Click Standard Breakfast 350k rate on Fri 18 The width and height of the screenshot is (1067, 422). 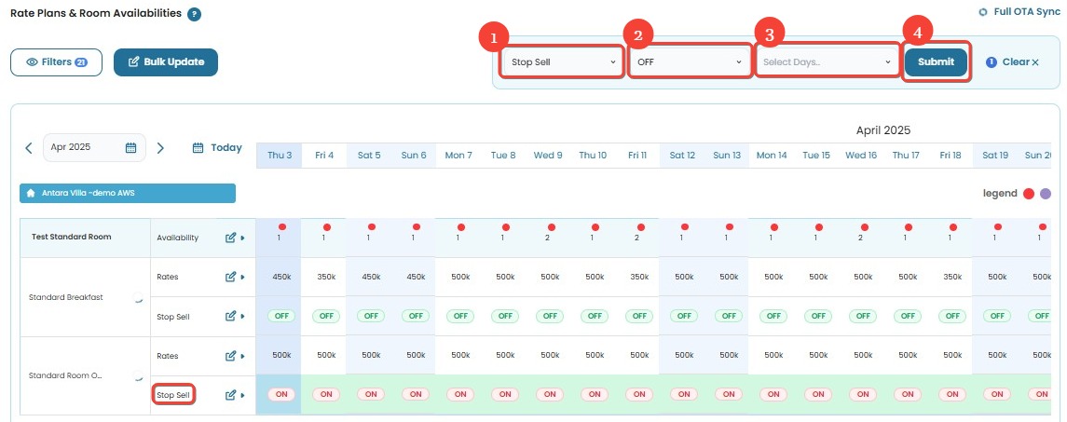pos(951,277)
